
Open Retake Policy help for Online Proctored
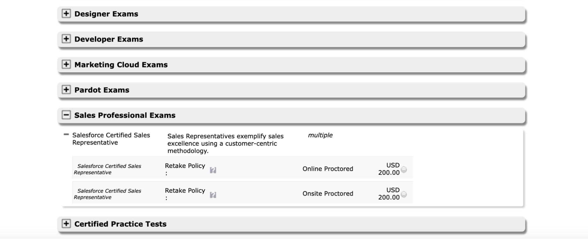pos(213,170)
